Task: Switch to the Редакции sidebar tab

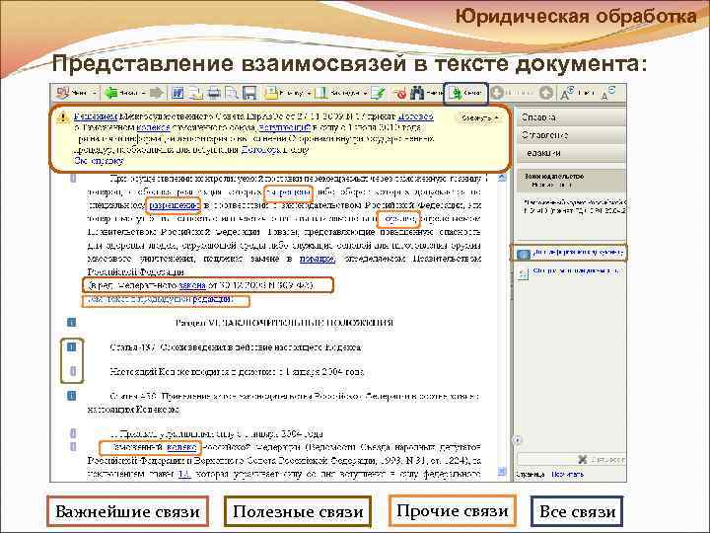Action: (x=571, y=153)
